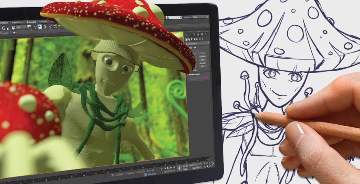Open the Display panel icon
Screen dimensions: 360x184
pos(202,34)
